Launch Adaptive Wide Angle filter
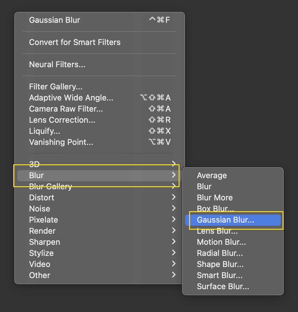 point(71,98)
